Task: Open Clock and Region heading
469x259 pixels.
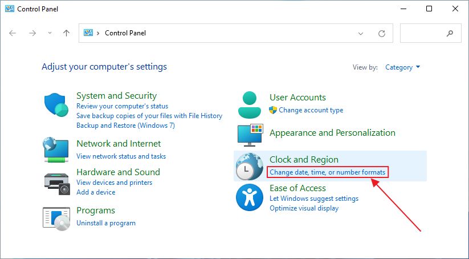Action: 304,160
